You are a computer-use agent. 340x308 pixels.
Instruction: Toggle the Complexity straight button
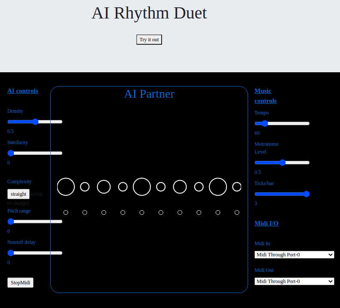tap(18, 194)
